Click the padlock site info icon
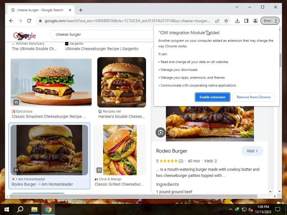The width and height of the screenshot is (287, 215). coord(40,21)
